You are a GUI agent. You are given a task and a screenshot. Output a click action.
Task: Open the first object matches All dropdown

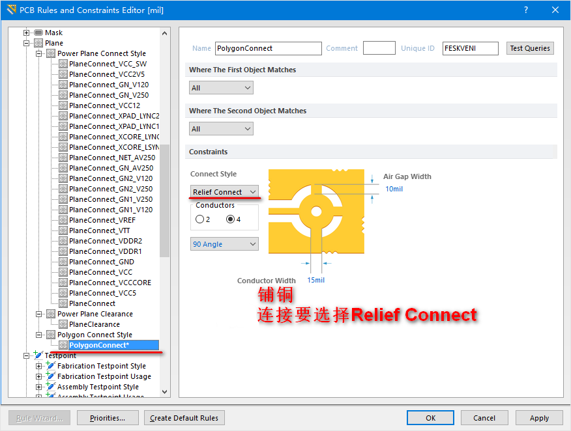coord(221,88)
